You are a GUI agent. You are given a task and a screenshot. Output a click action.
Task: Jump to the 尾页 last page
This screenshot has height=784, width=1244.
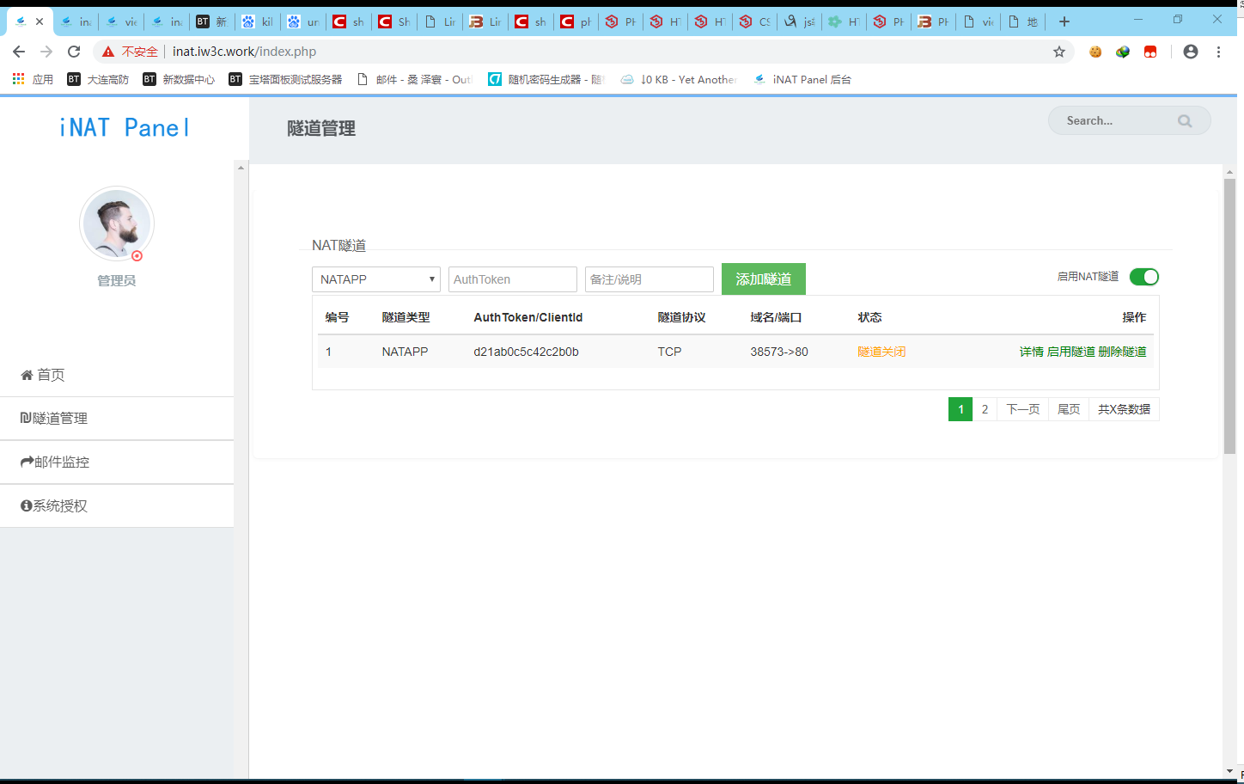(x=1069, y=409)
